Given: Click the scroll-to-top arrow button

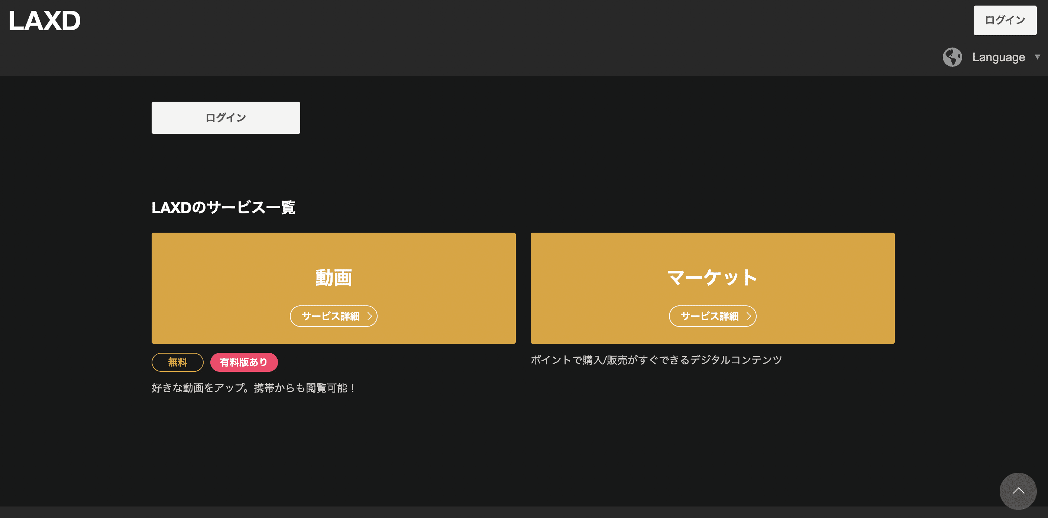Looking at the screenshot, I should (x=1018, y=491).
